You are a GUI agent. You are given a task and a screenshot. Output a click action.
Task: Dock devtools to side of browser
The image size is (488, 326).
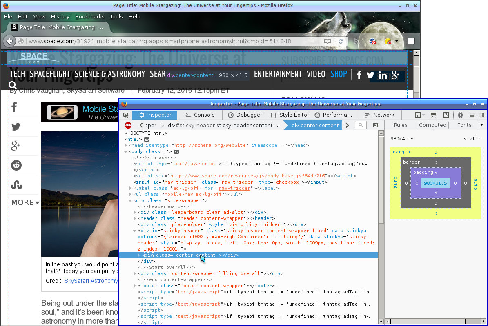[x=482, y=115]
